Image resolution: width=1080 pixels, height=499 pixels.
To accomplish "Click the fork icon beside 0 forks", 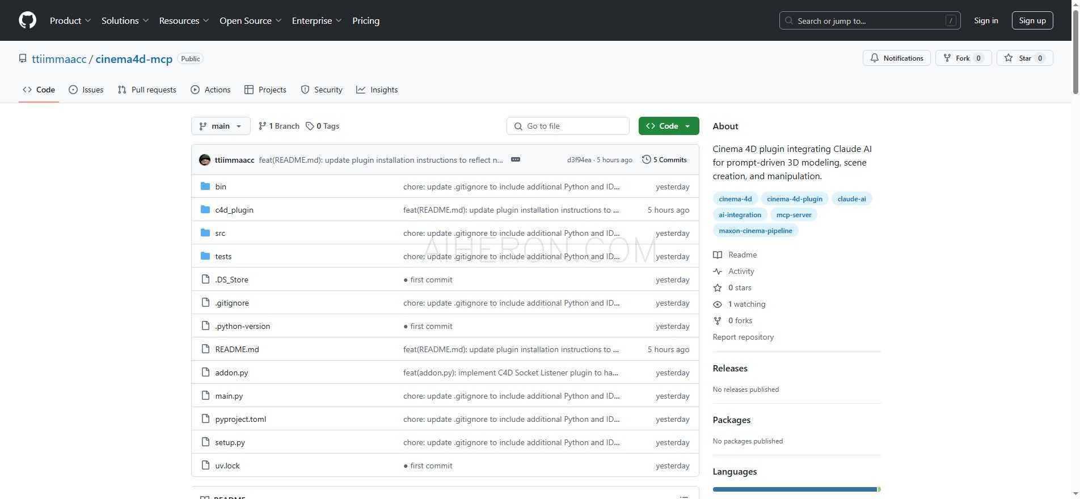I will click(718, 320).
